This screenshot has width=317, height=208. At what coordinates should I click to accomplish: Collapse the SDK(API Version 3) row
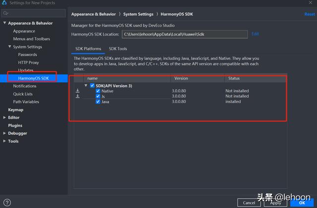[x=86, y=86]
